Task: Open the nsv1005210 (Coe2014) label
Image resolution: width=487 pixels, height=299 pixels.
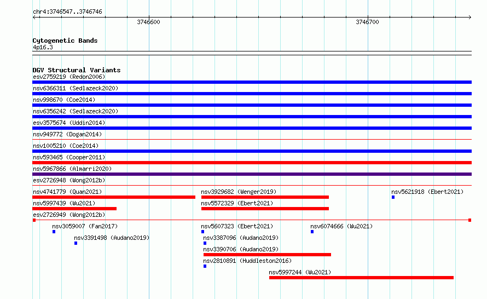Action: [x=66, y=146]
